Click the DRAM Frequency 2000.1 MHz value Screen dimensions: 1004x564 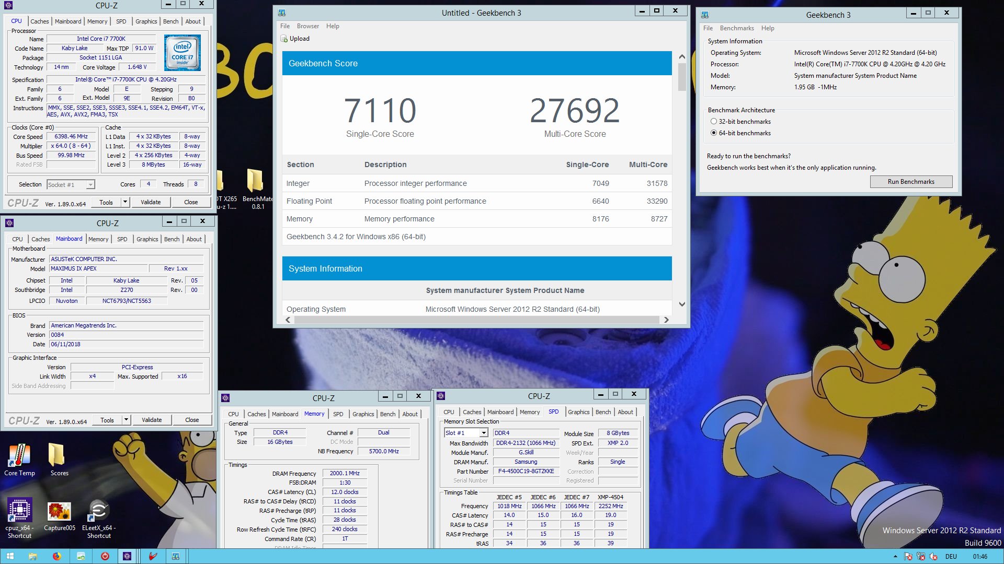point(345,474)
